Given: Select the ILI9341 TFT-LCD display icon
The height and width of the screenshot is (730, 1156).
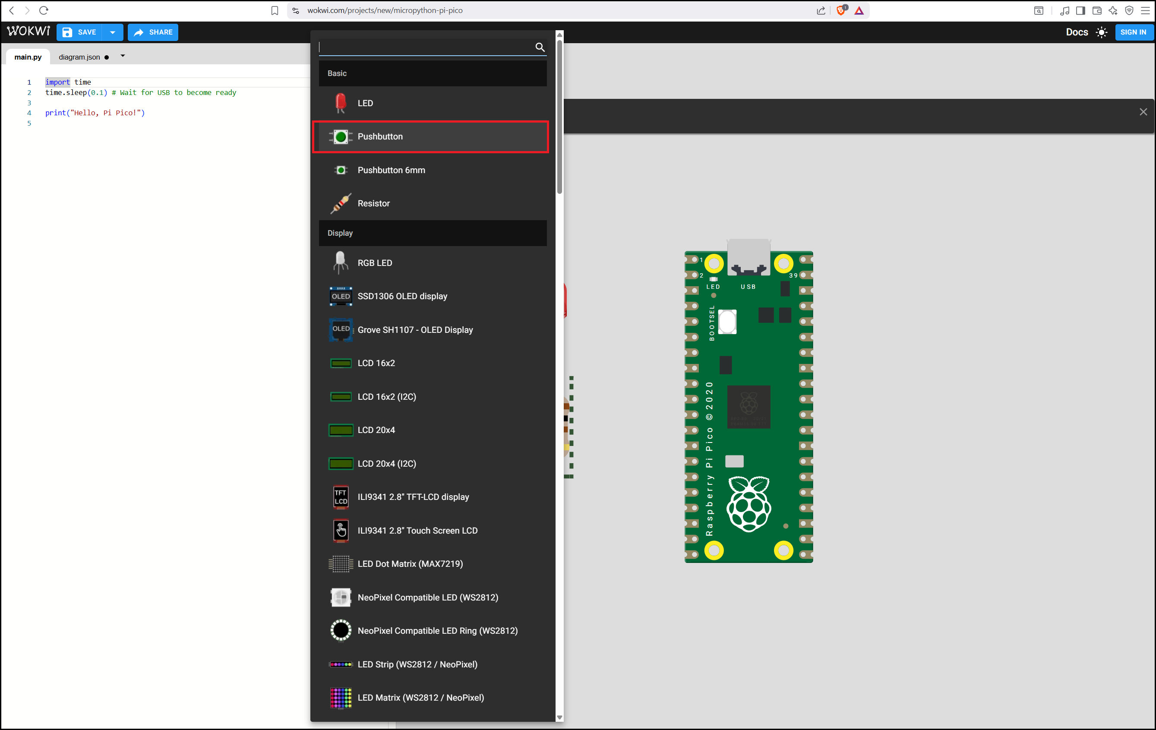Looking at the screenshot, I should click(x=340, y=497).
